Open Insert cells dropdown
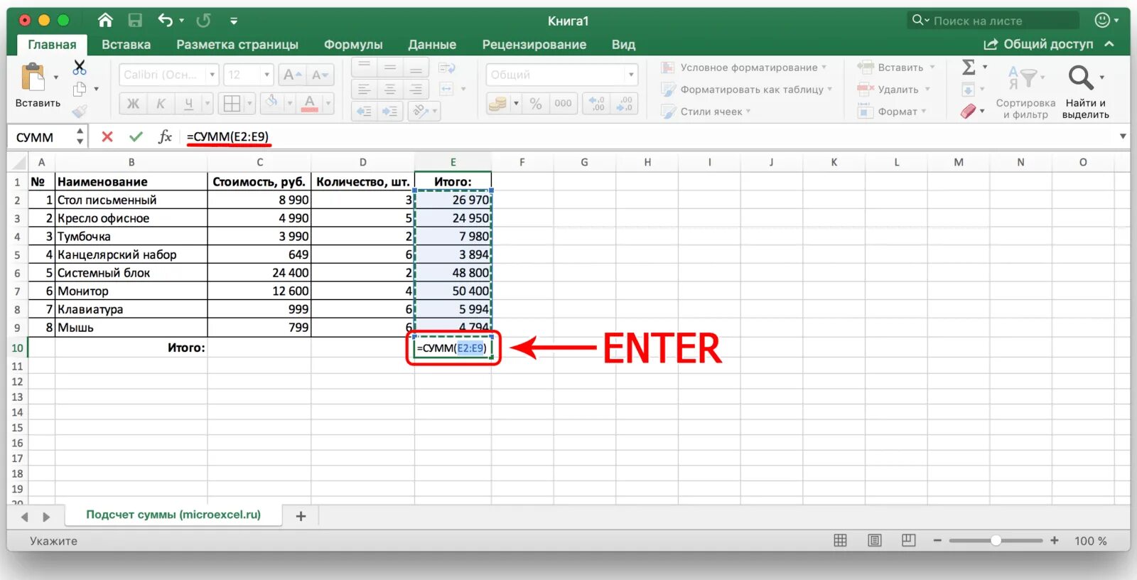The width and height of the screenshot is (1137, 580). click(932, 68)
